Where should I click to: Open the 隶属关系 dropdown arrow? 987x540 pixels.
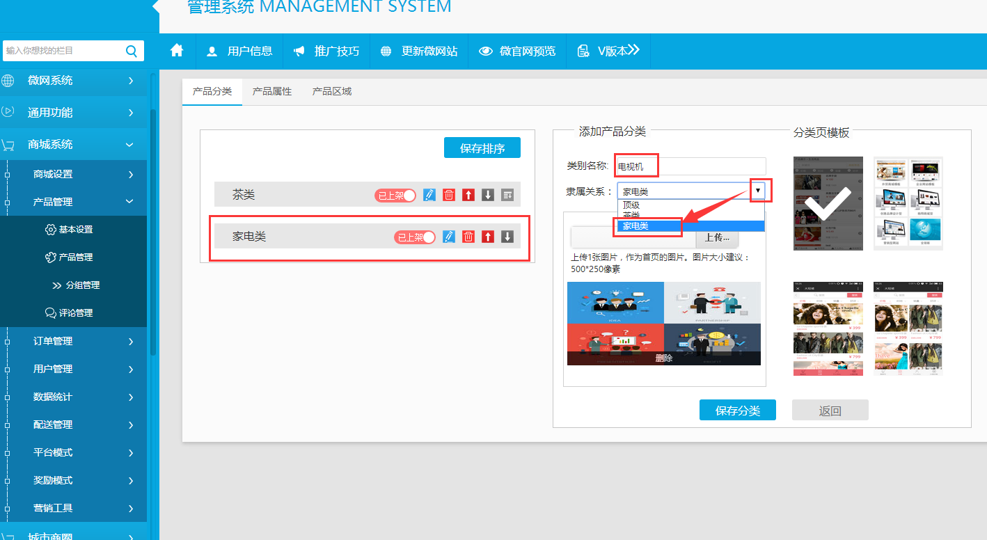pos(758,191)
